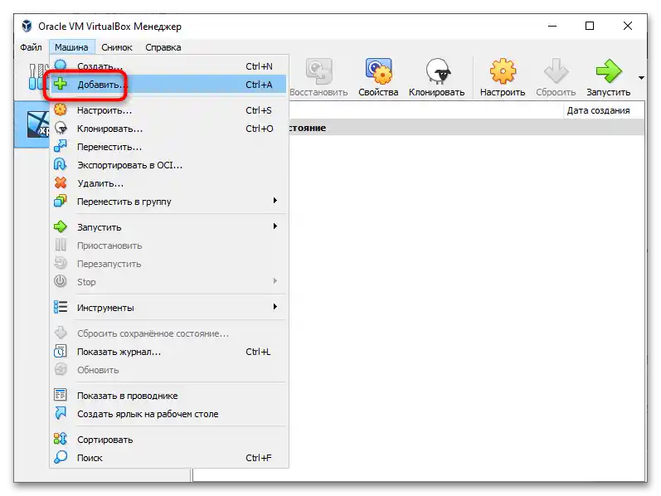Minimize the VirtualBox Manager window
Screen dimensions: 661x496
[552, 27]
